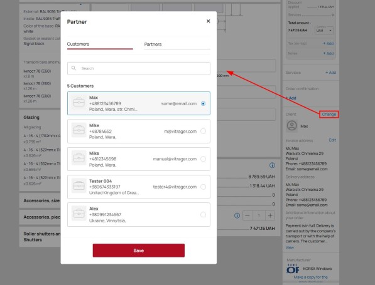Select the radio button for Tester 004

203,187
